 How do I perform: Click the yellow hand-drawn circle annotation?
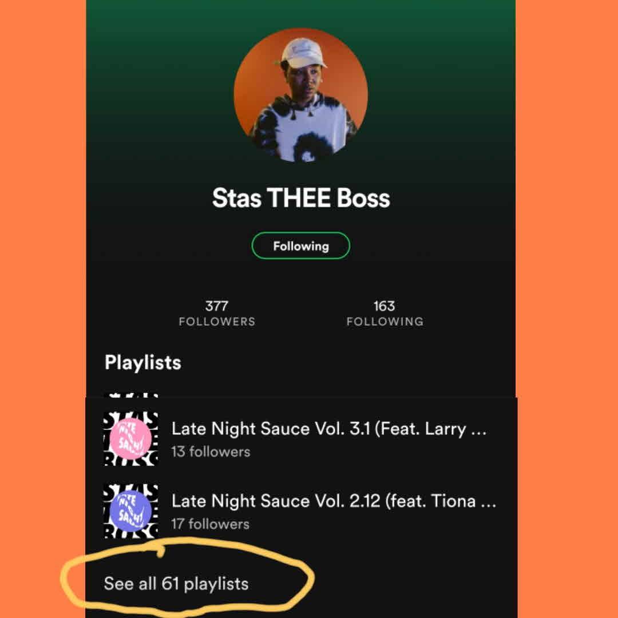click(x=187, y=577)
